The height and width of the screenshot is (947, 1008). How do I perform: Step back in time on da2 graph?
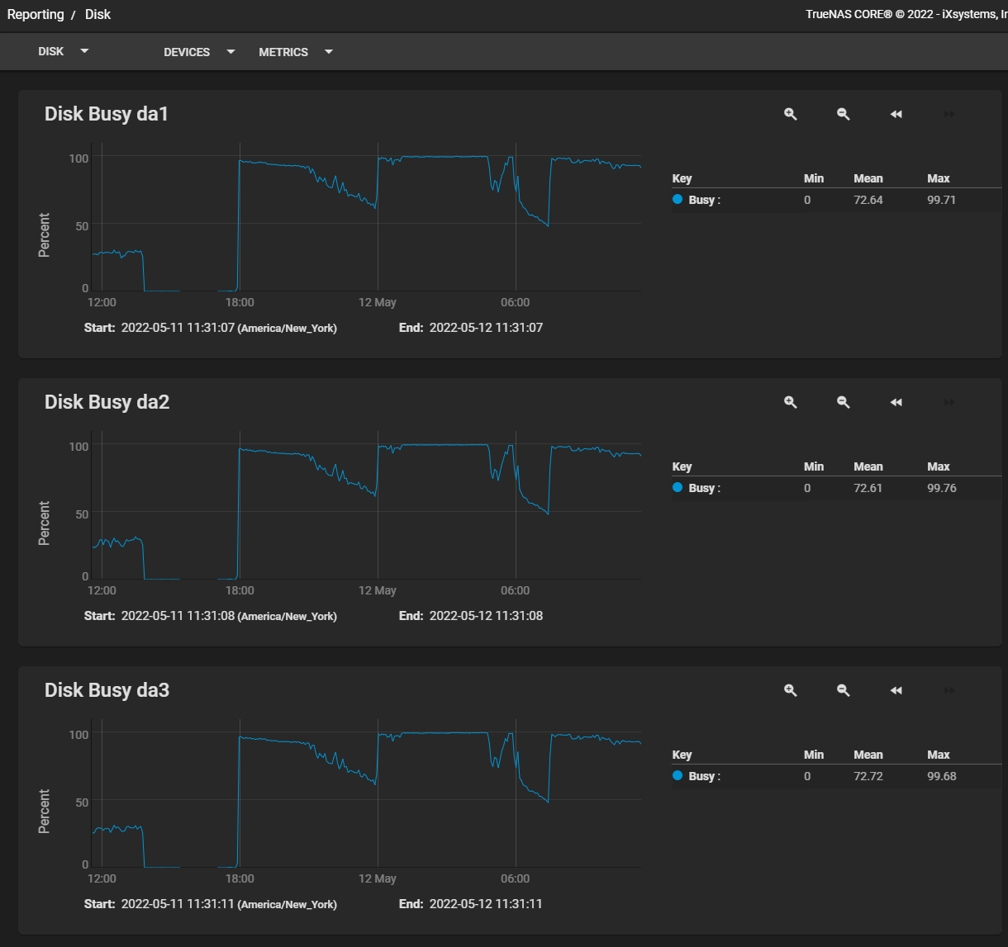tap(896, 402)
